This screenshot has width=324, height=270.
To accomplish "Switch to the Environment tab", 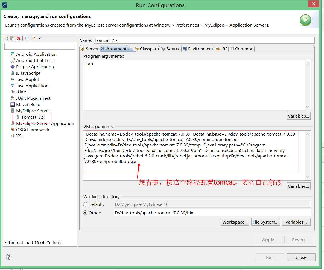I will tap(198, 49).
